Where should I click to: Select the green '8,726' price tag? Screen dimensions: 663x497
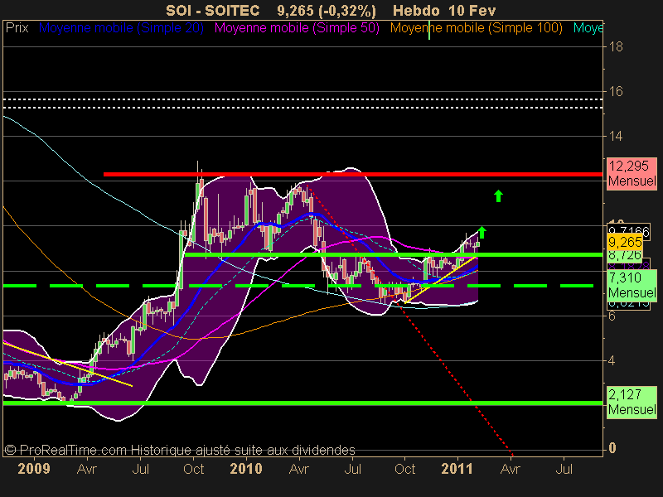coord(625,255)
